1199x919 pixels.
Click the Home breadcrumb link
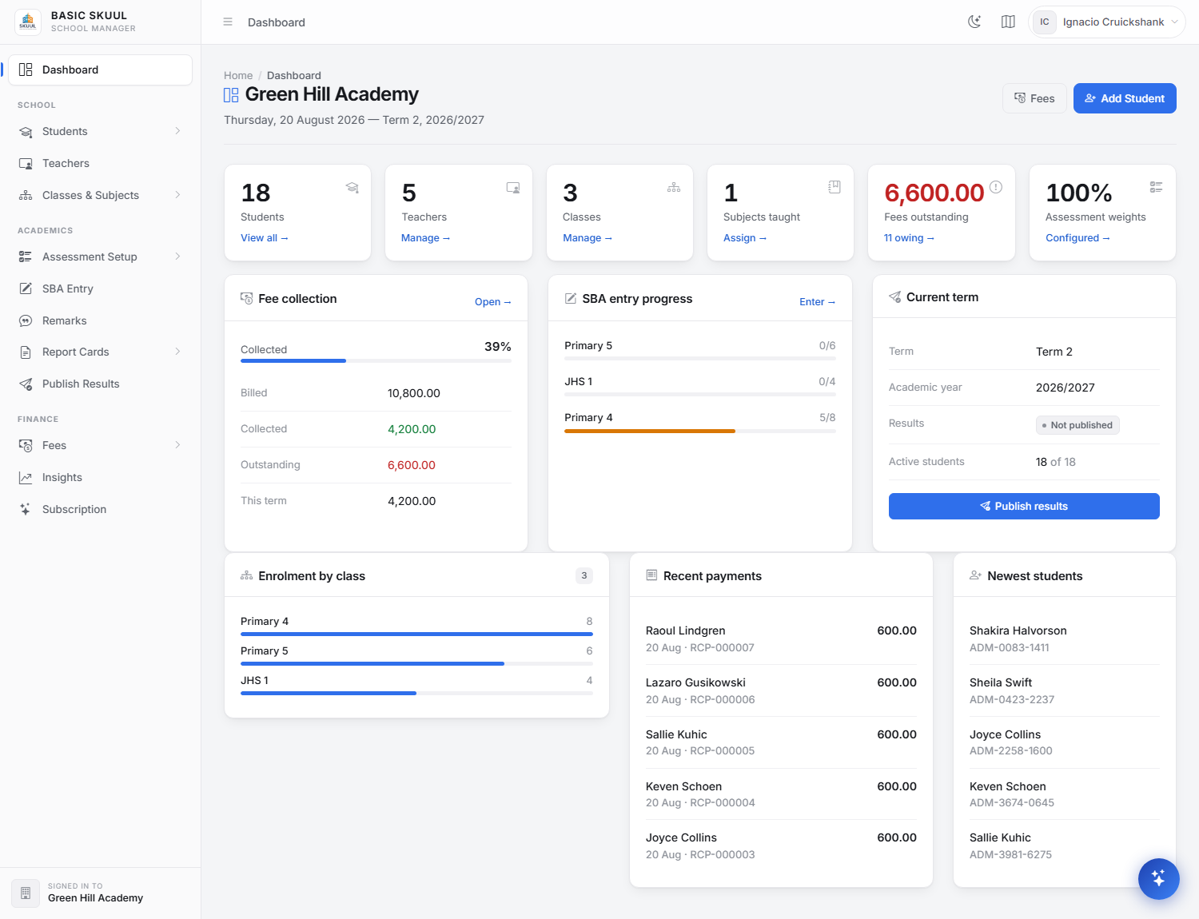pos(238,75)
